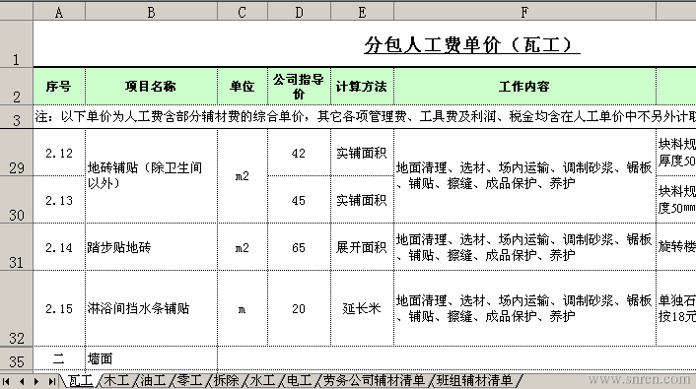Switch to the 瓦工 sheet tab
Image resolution: width=696 pixels, height=389 pixels.
(x=81, y=380)
